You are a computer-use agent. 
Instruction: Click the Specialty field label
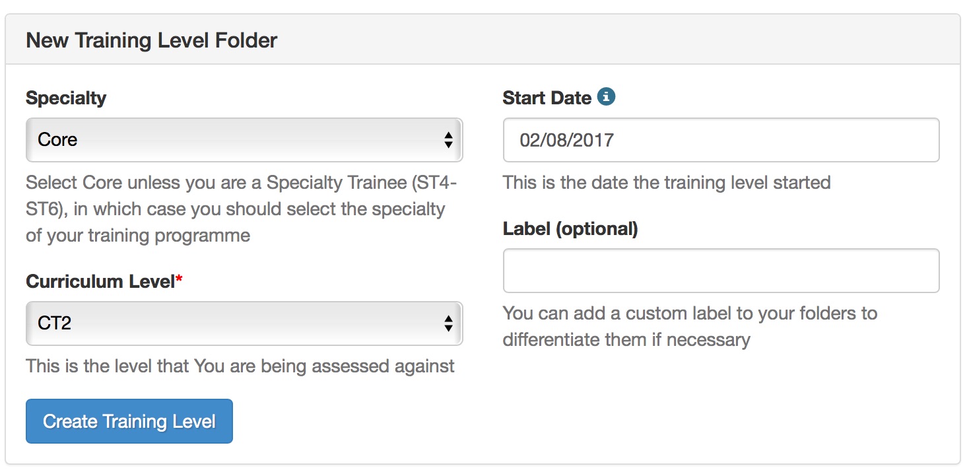[65, 98]
